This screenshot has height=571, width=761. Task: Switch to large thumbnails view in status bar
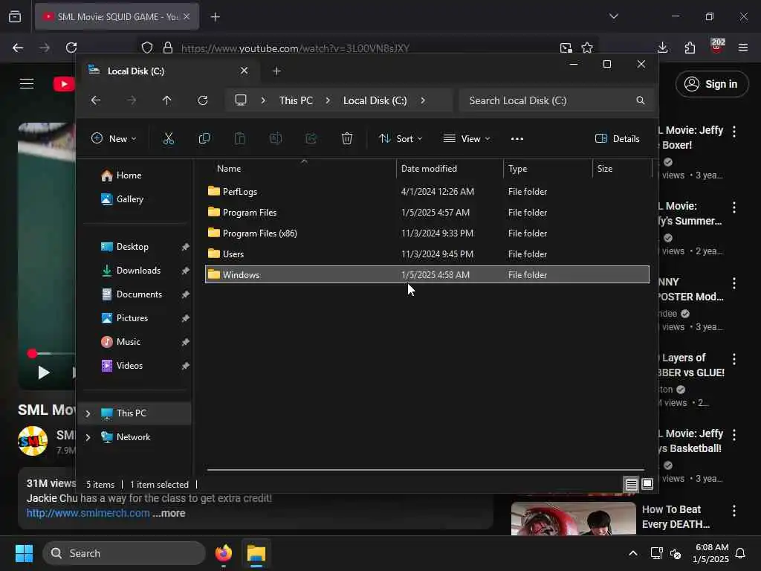(x=647, y=484)
